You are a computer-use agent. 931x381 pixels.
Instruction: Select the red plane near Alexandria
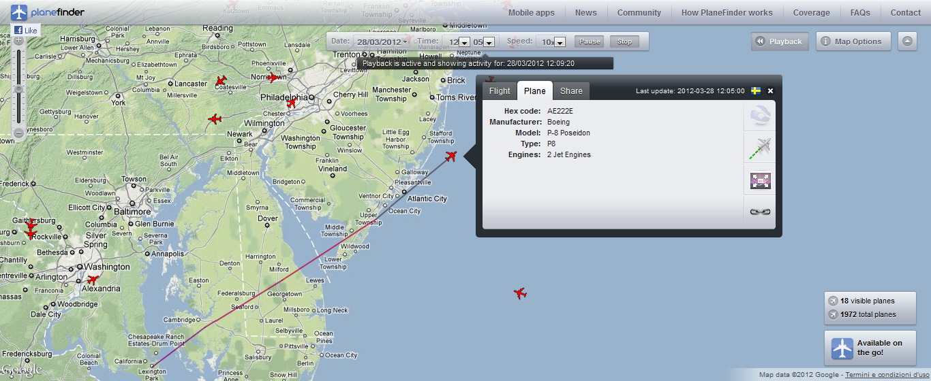point(93,279)
